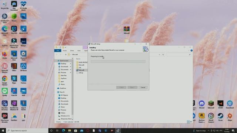
Task: Click the refresh button in address bar
Action: pos(163,55)
